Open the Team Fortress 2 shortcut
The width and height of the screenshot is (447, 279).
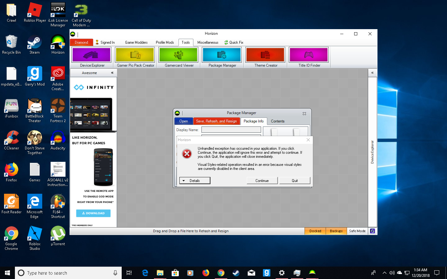[x=58, y=110]
